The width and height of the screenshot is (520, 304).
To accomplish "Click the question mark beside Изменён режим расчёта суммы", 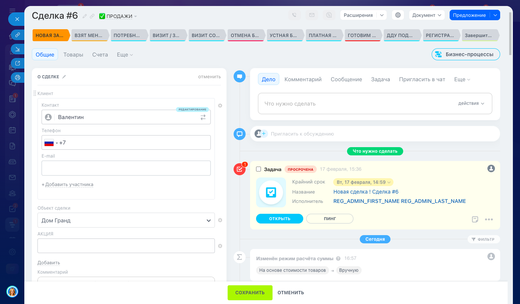I will pyautogui.click(x=338, y=258).
